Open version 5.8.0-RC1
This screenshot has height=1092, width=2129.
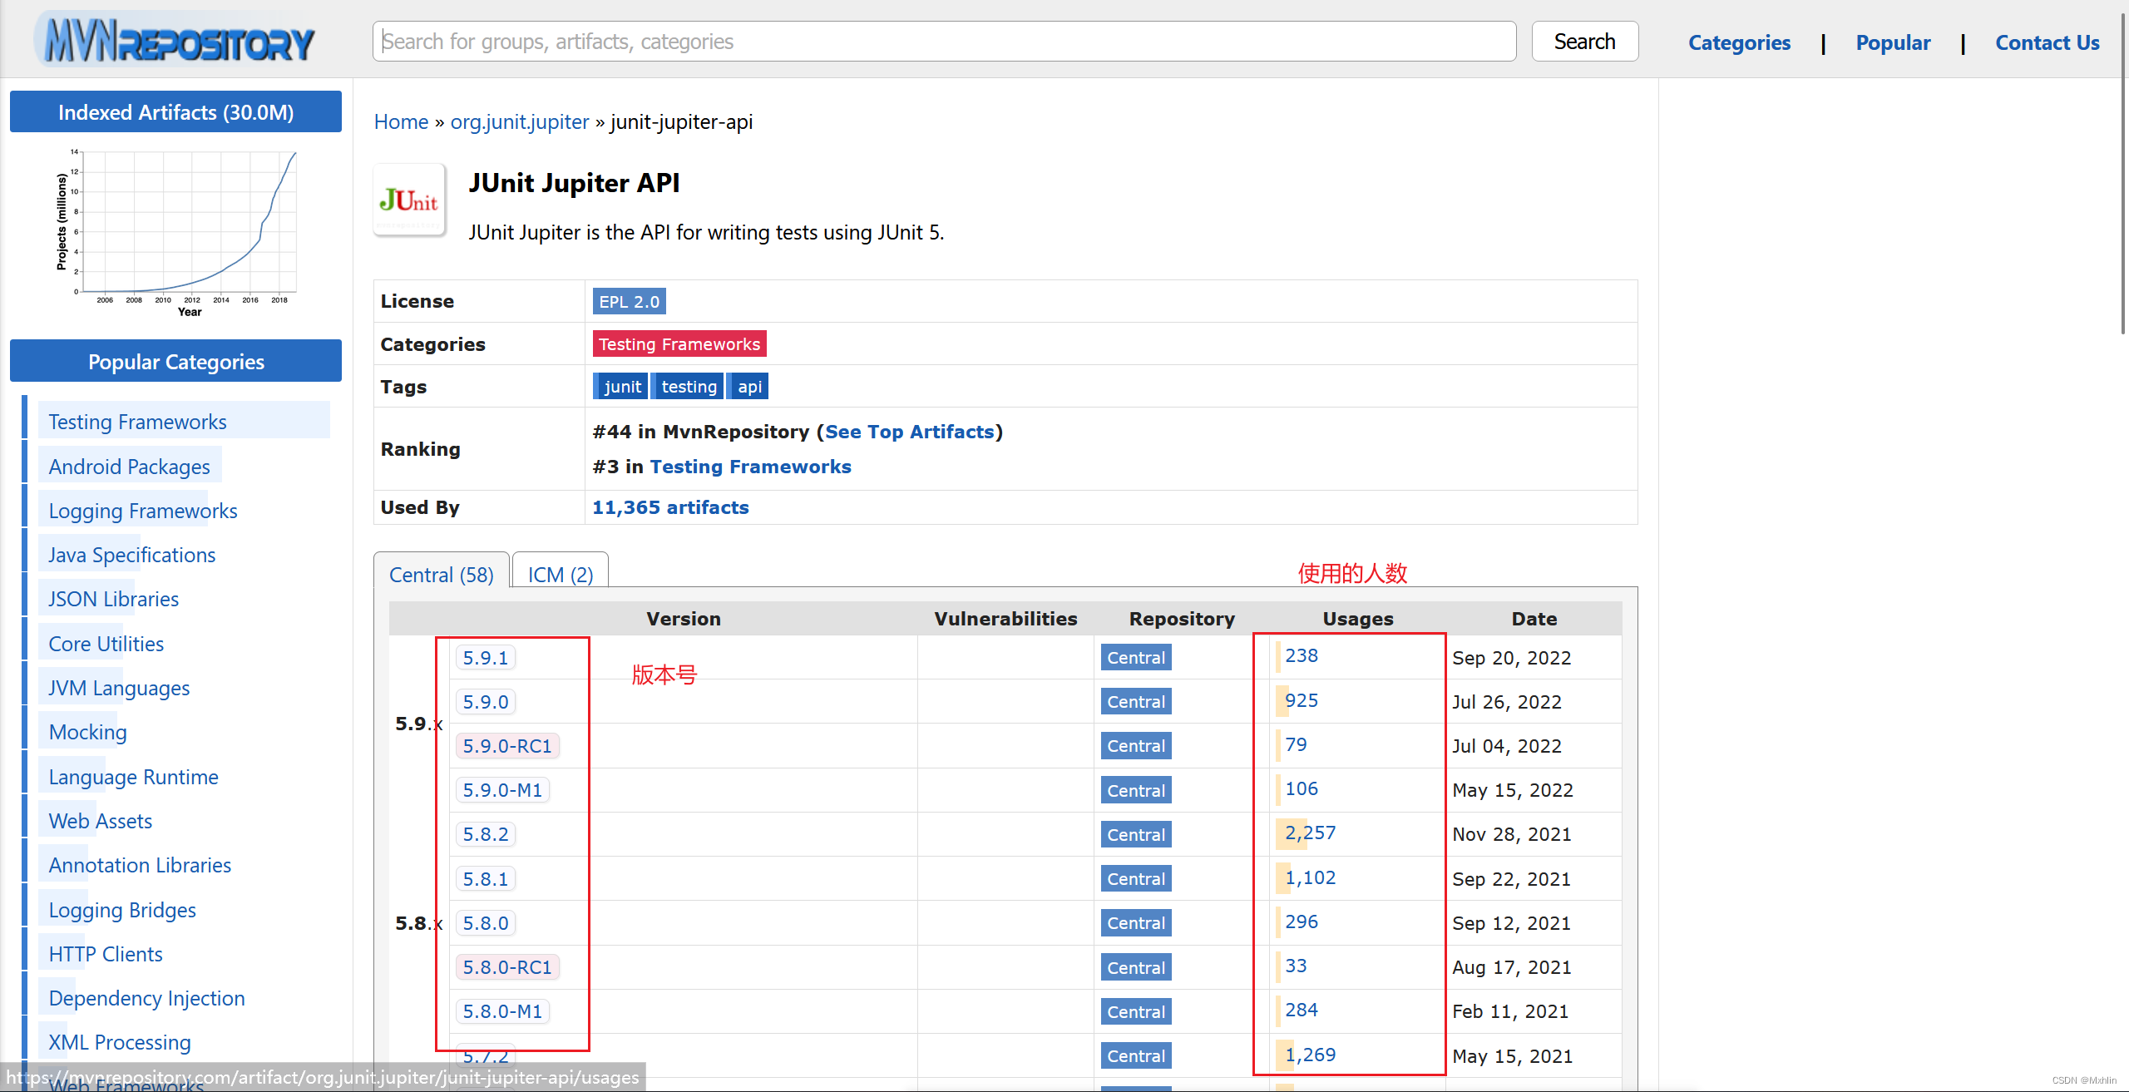click(x=507, y=966)
